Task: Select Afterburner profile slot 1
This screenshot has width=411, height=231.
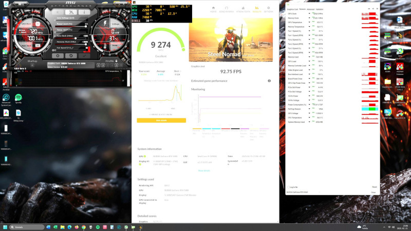Action: pyautogui.click(x=99, y=65)
